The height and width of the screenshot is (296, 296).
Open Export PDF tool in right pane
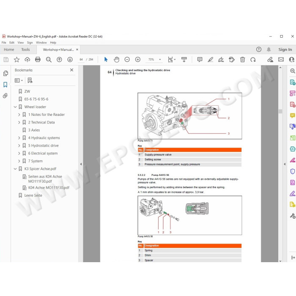point(292,82)
